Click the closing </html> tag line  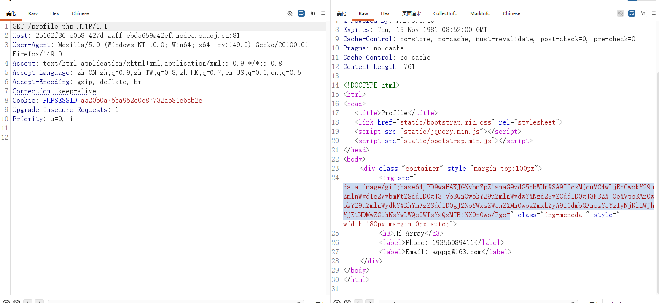pyautogui.click(x=356, y=280)
